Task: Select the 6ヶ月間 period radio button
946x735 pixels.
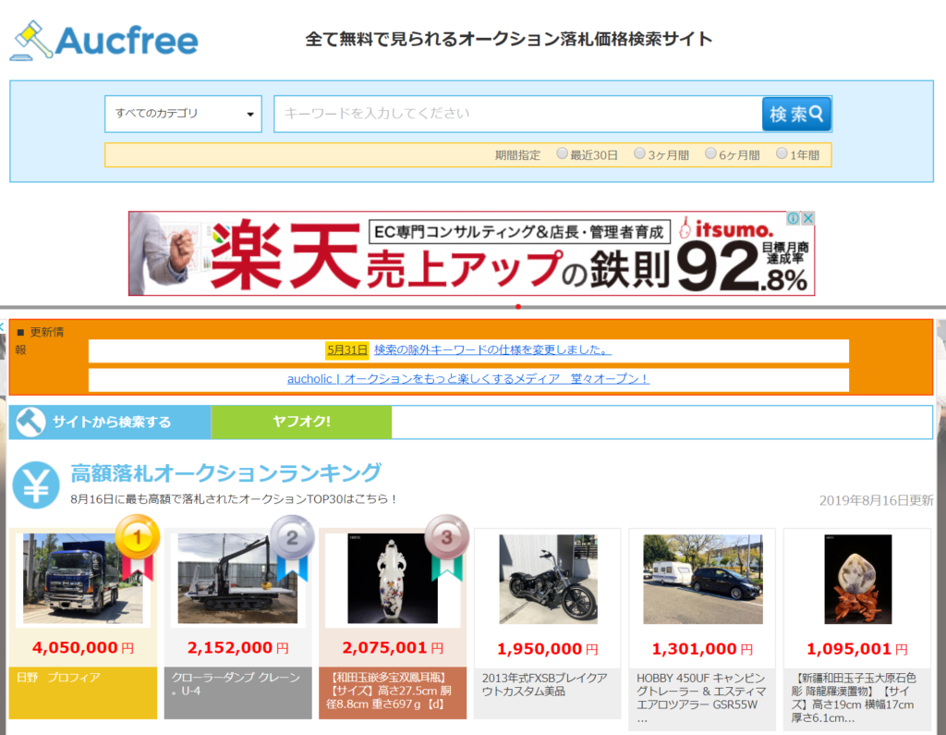Action: pyautogui.click(x=710, y=153)
